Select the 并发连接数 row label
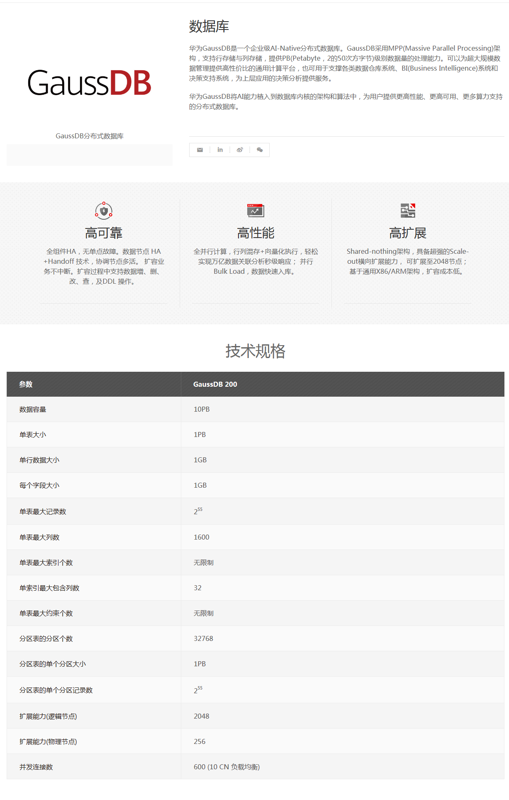The height and width of the screenshot is (800, 509). click(x=36, y=767)
